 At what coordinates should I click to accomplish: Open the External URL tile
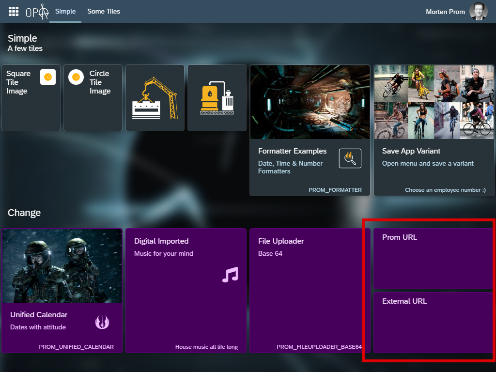click(433, 323)
